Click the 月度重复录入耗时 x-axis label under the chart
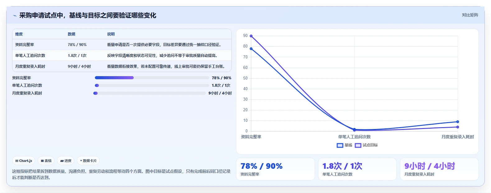The height and width of the screenshot is (193, 491). 458,137
